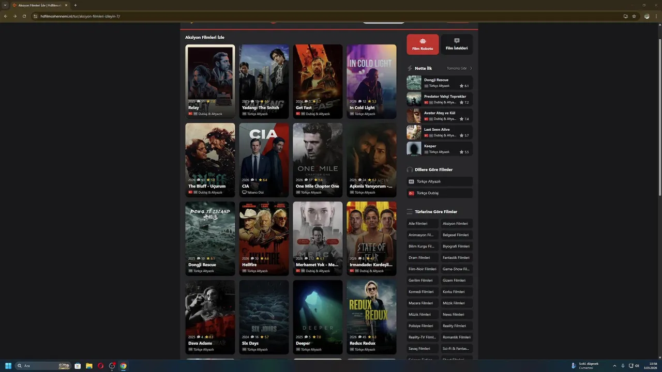Open the browser profile avatar
Screen dimensions: 662x372
[646, 16]
